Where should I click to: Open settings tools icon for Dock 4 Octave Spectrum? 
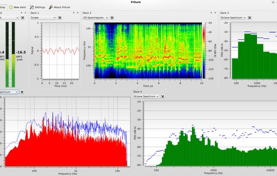coord(163,96)
